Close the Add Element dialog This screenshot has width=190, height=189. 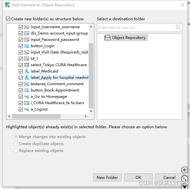pos(183,5)
